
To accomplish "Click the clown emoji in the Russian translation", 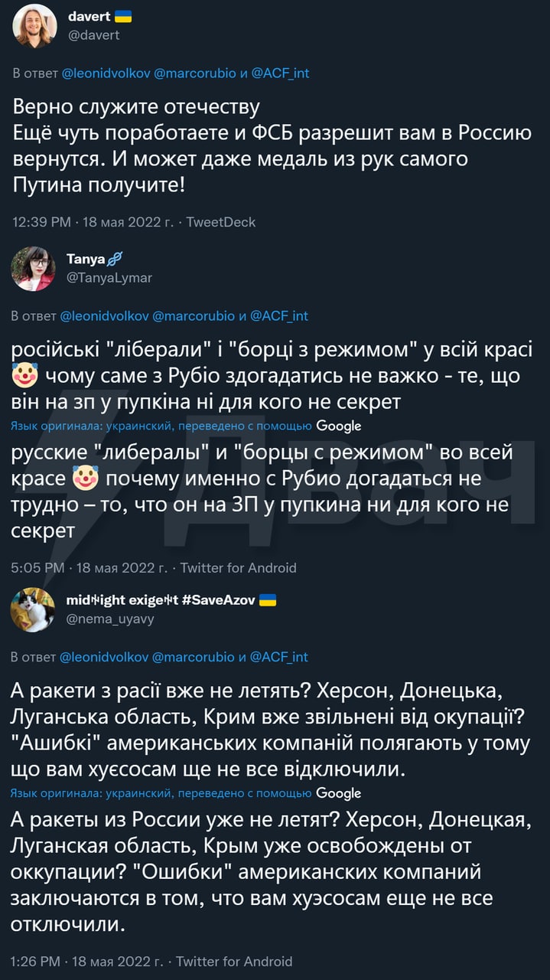I will tap(85, 479).
